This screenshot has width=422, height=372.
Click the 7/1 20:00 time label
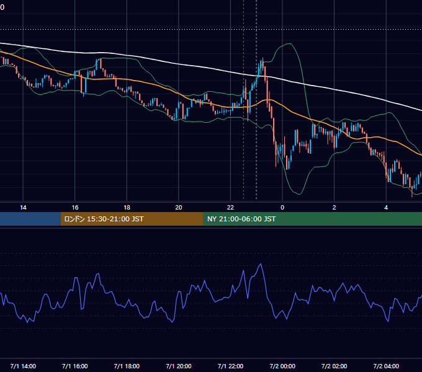[x=179, y=366]
